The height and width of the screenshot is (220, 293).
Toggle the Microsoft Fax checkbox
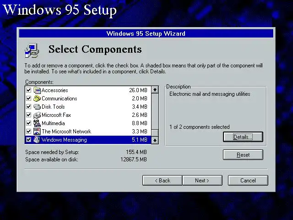28,115
